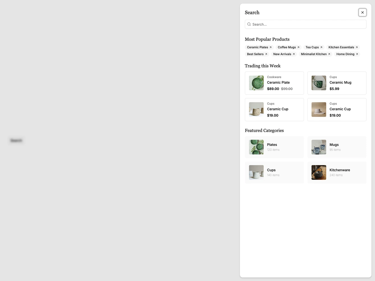Screen dimensions: 375x281
Task: Click the 95 items count
Action: click(x=335, y=150)
